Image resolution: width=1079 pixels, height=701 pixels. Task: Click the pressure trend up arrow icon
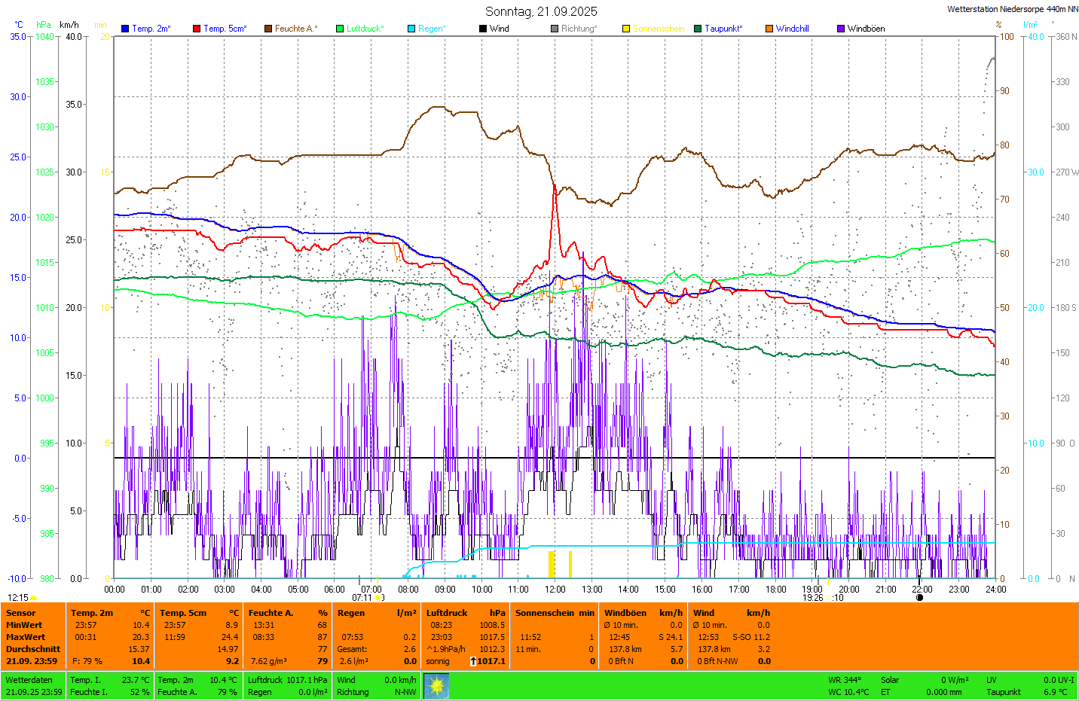(x=472, y=661)
